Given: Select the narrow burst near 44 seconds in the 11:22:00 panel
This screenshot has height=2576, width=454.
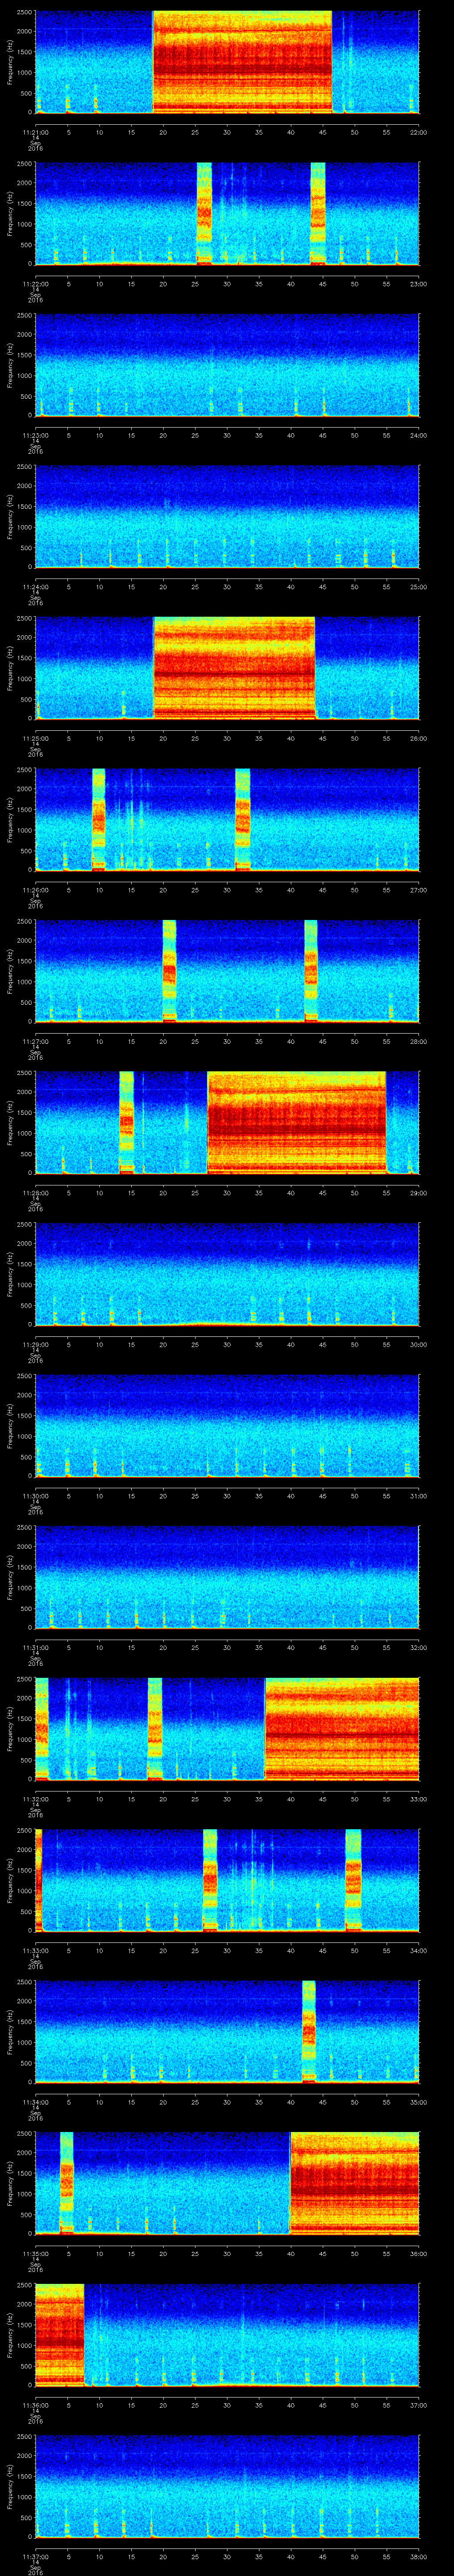Looking at the screenshot, I should tap(318, 213).
